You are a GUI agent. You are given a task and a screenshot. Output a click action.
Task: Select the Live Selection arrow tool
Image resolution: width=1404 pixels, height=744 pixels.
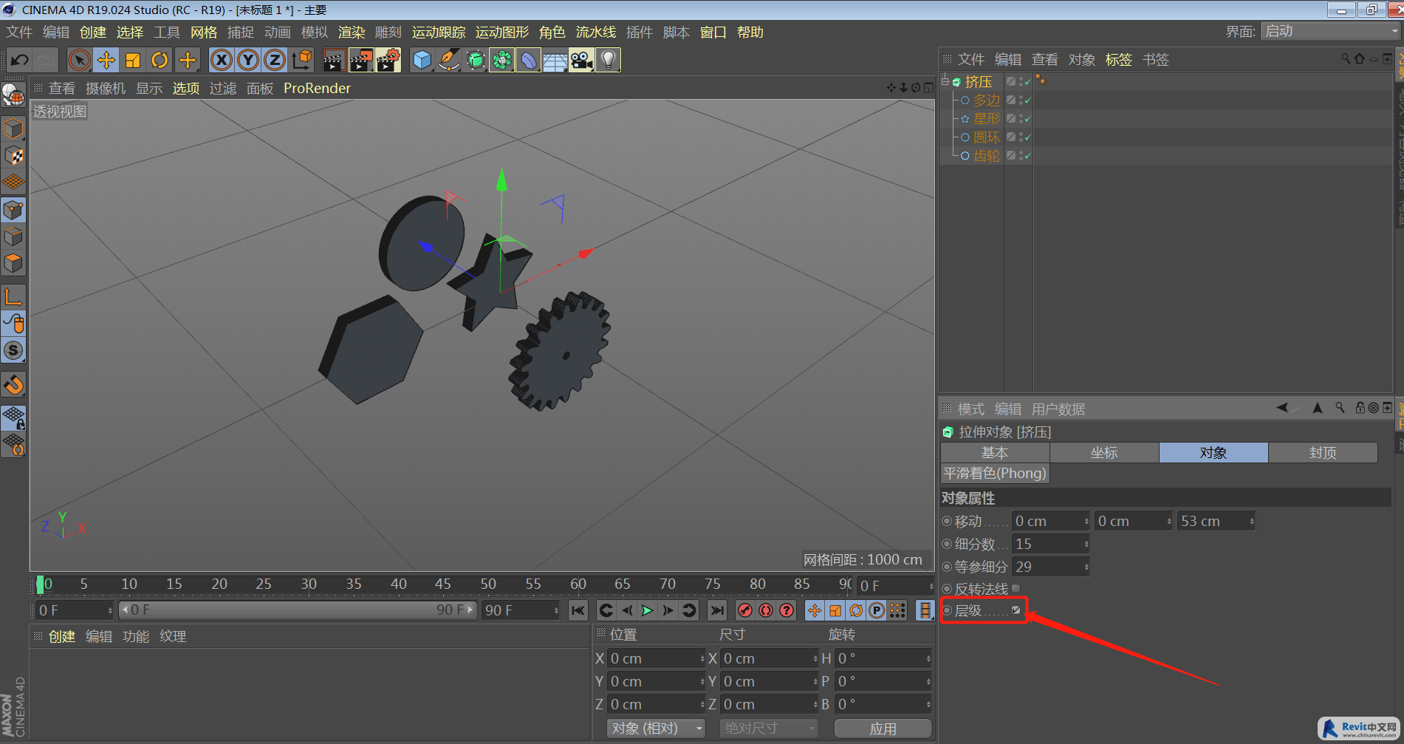[x=79, y=60]
